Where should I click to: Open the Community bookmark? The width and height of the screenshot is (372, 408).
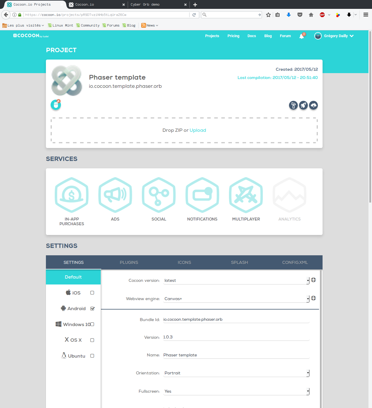coord(88,25)
